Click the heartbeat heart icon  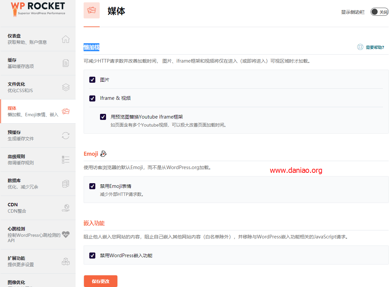(x=66, y=234)
